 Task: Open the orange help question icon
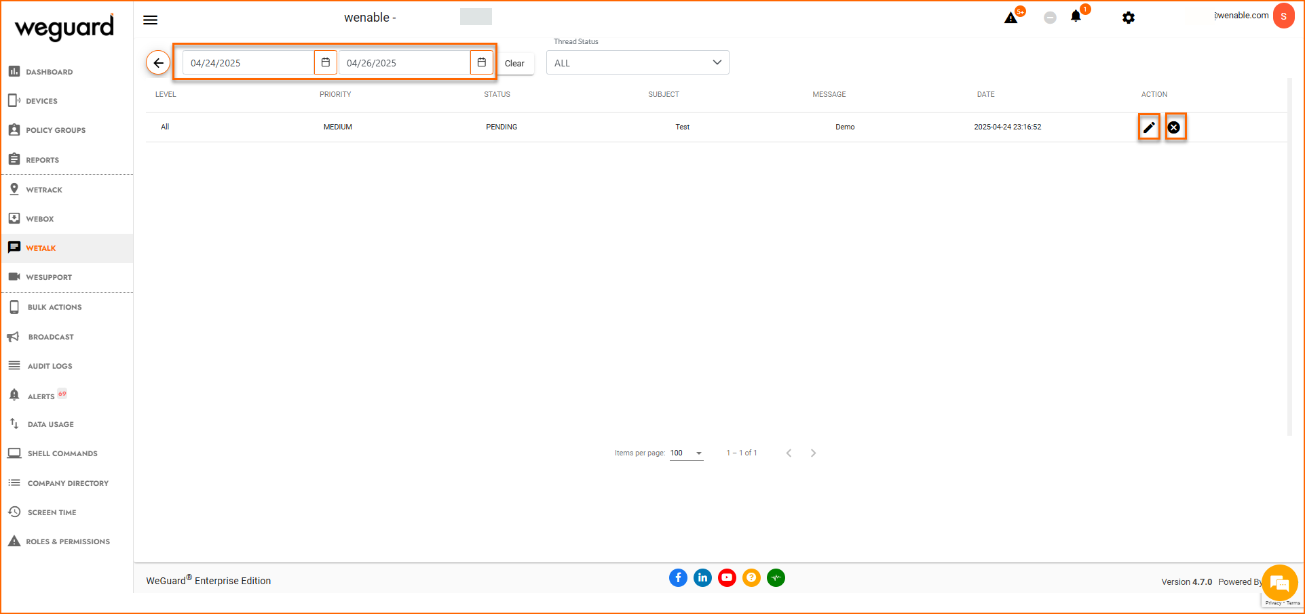tap(751, 577)
